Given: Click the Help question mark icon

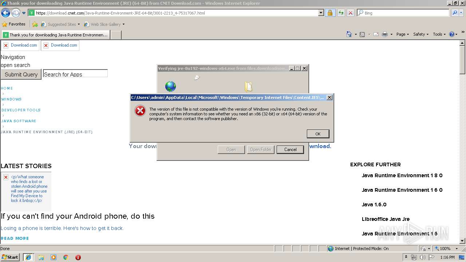Looking at the screenshot, I should coord(452,34).
